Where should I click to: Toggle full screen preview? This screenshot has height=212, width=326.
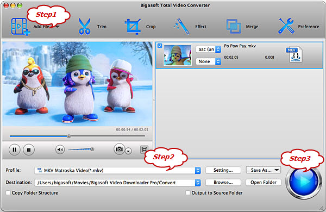click(x=144, y=149)
